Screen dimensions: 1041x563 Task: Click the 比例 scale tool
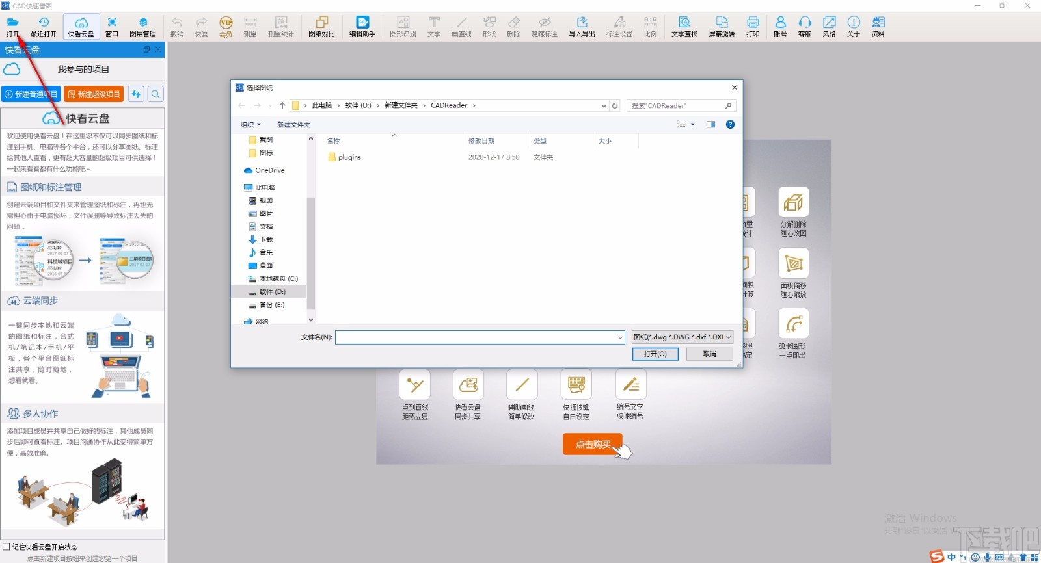(650, 26)
